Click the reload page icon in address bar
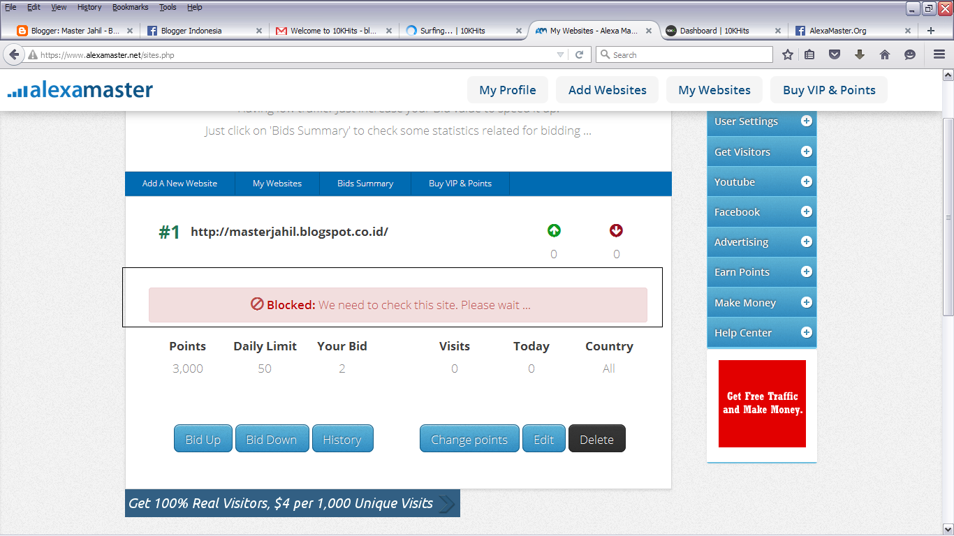The image size is (954, 536). point(579,54)
